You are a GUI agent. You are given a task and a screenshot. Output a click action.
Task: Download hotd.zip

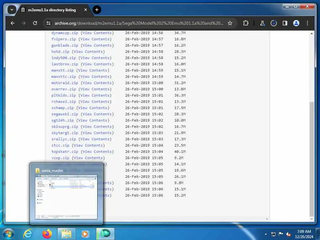coord(60,52)
